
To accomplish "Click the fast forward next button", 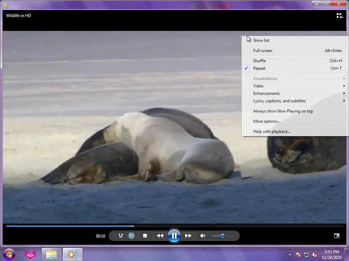I will click(188, 236).
